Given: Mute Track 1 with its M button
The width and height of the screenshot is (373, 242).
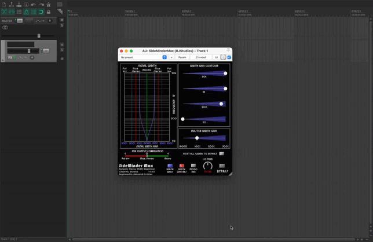Looking at the screenshot, I should [62, 45].
